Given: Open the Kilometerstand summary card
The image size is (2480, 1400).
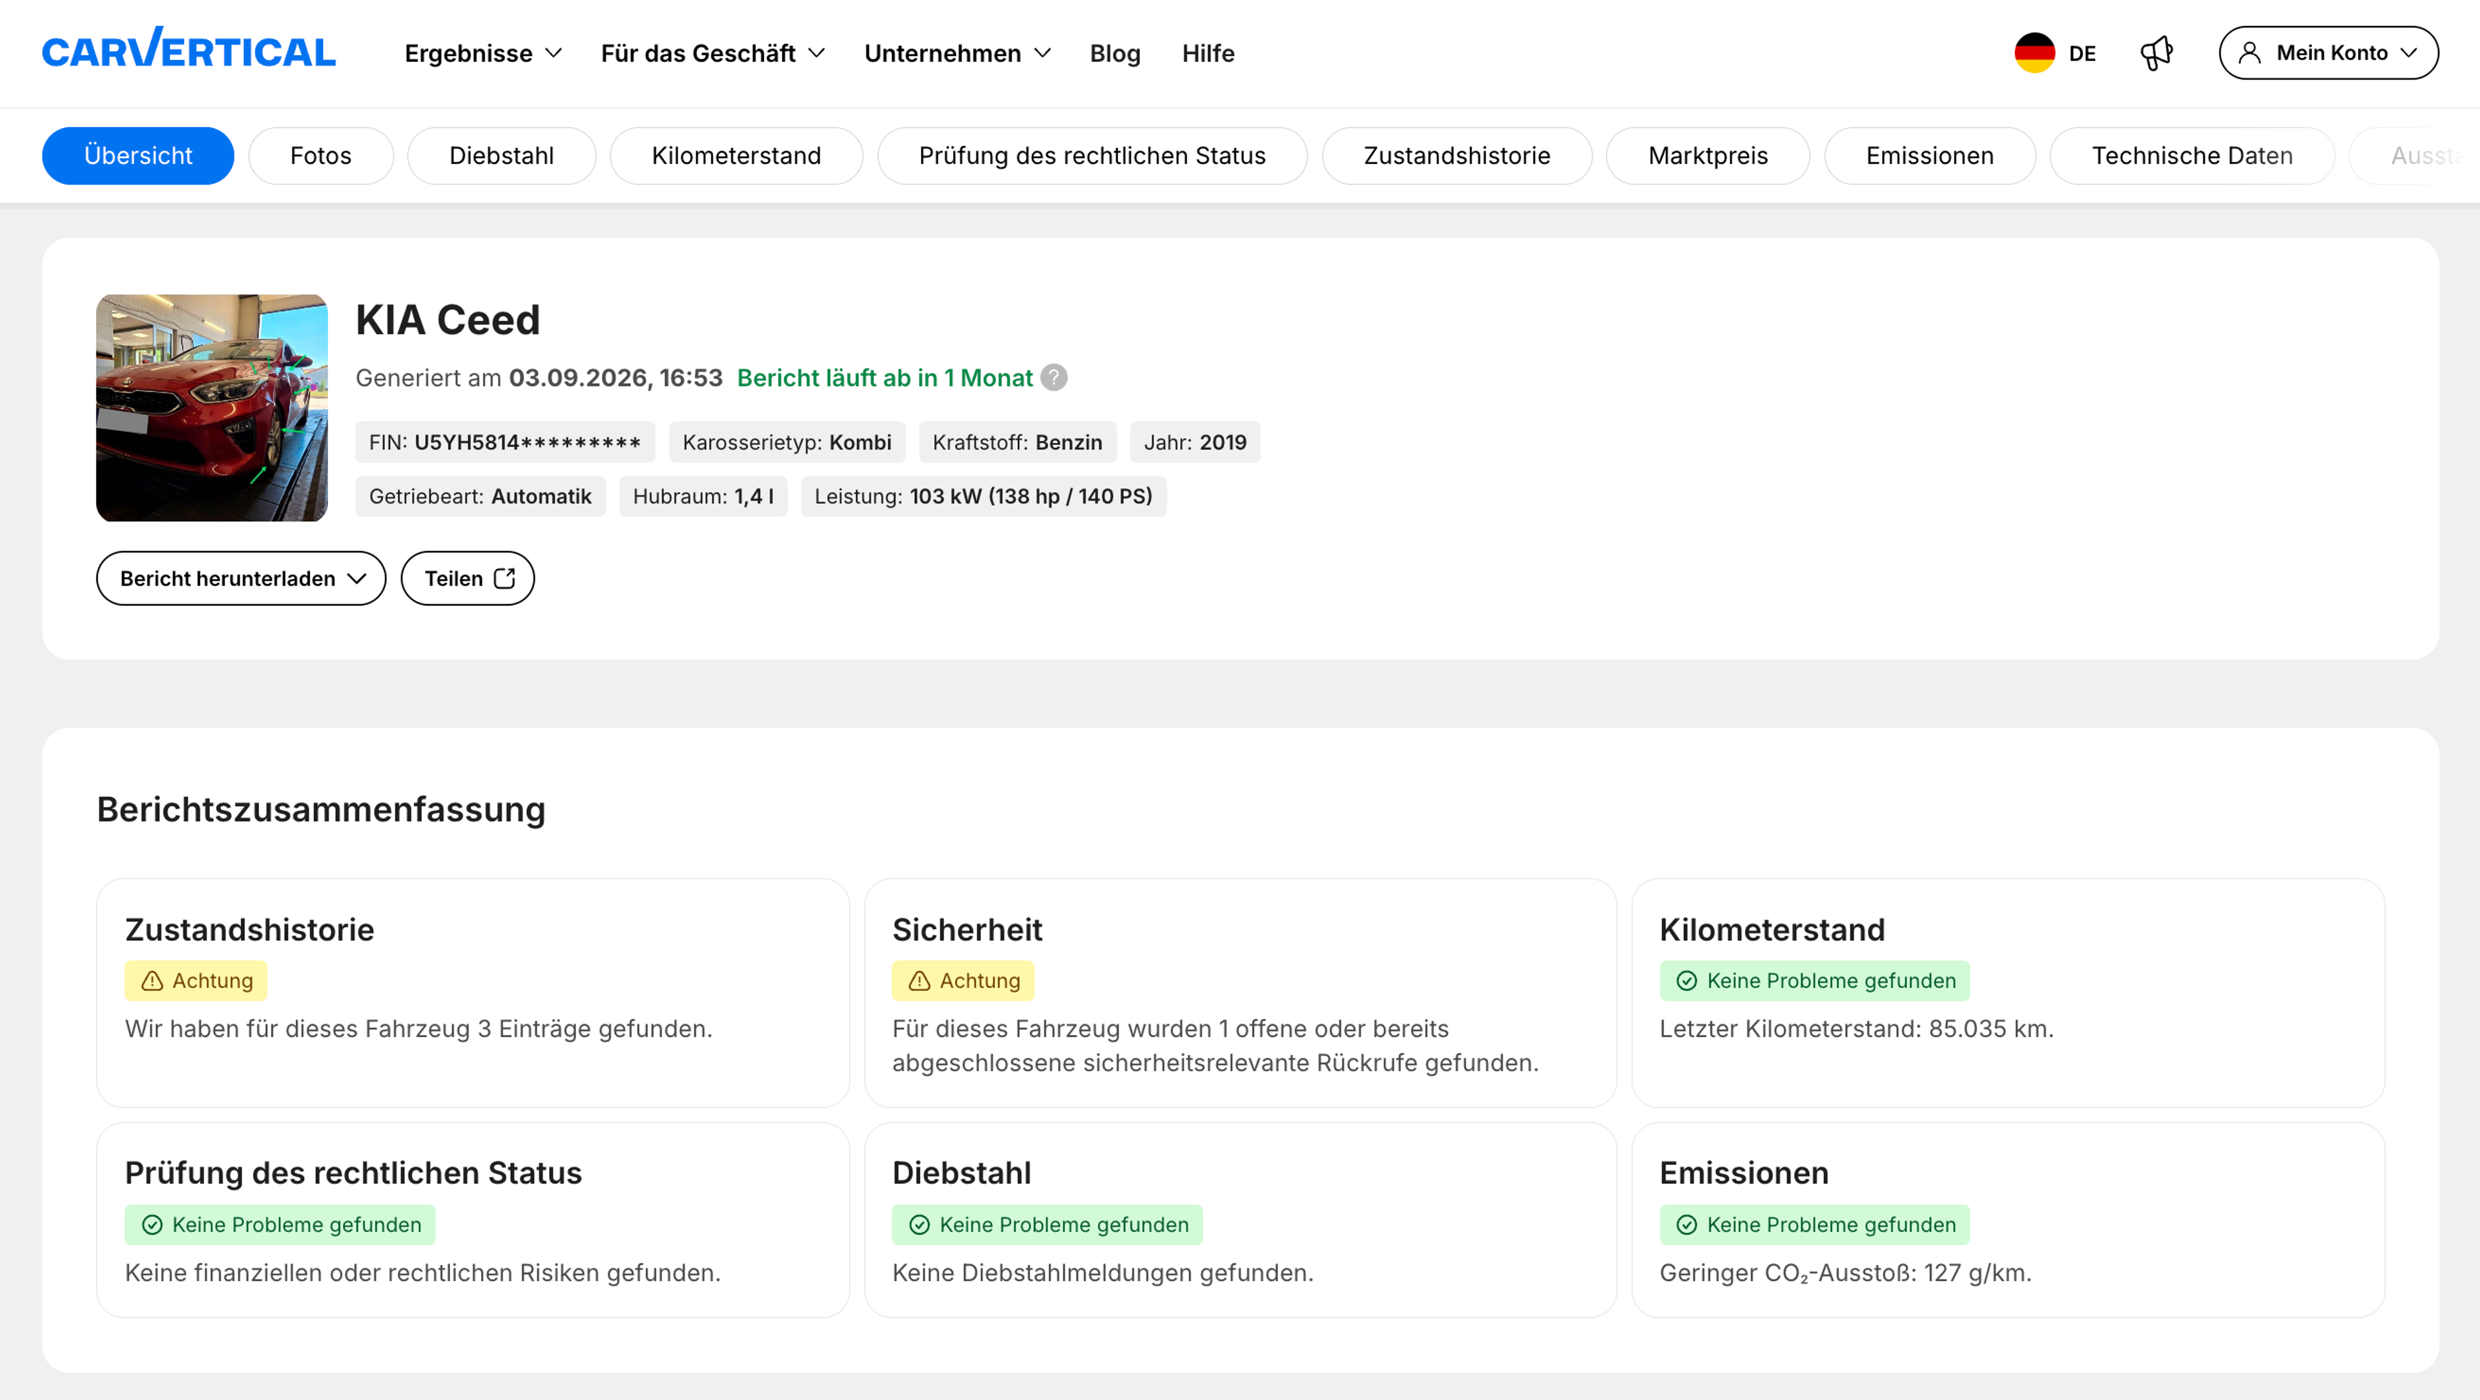Looking at the screenshot, I should pyautogui.click(x=2009, y=993).
